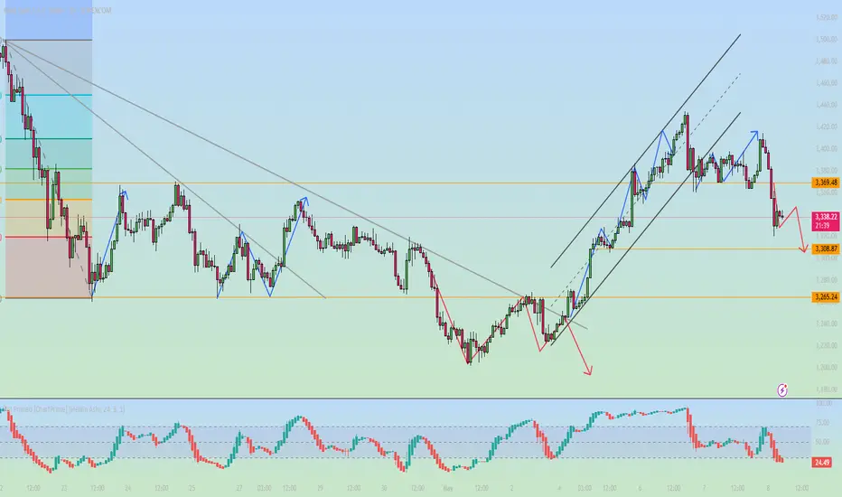Select the 3,369.48 price label
842x497 pixels.
(x=826, y=183)
